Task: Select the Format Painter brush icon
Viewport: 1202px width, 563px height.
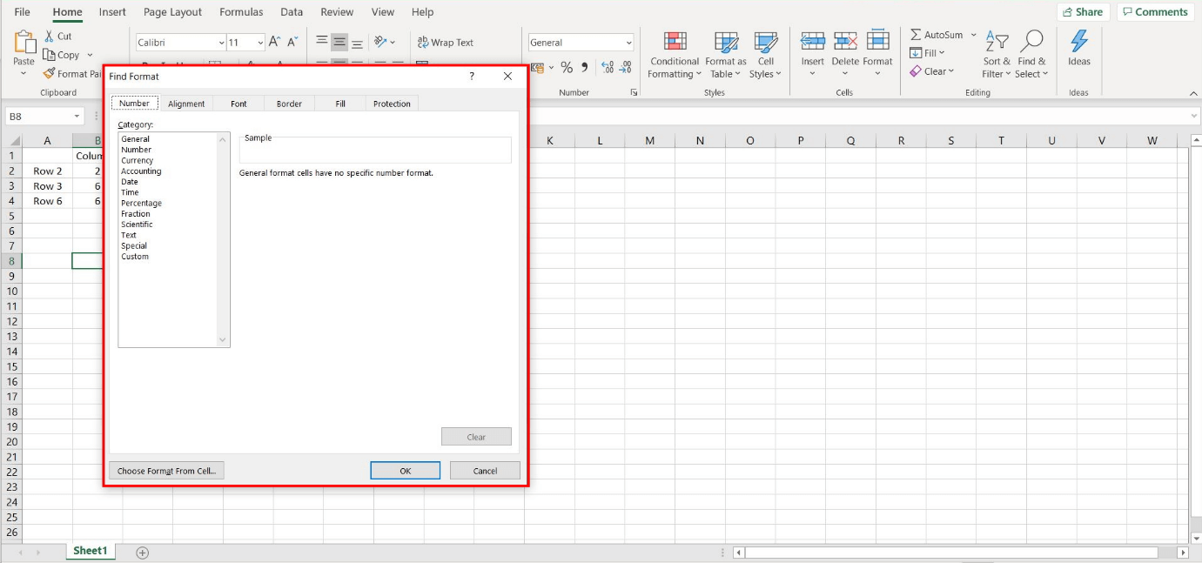Action: 50,74
